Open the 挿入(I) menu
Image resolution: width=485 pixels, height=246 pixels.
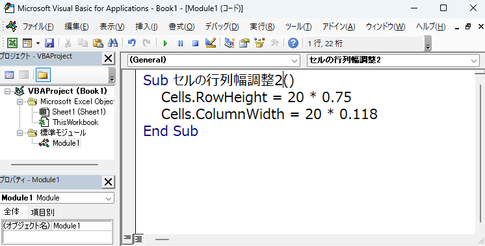(x=146, y=27)
